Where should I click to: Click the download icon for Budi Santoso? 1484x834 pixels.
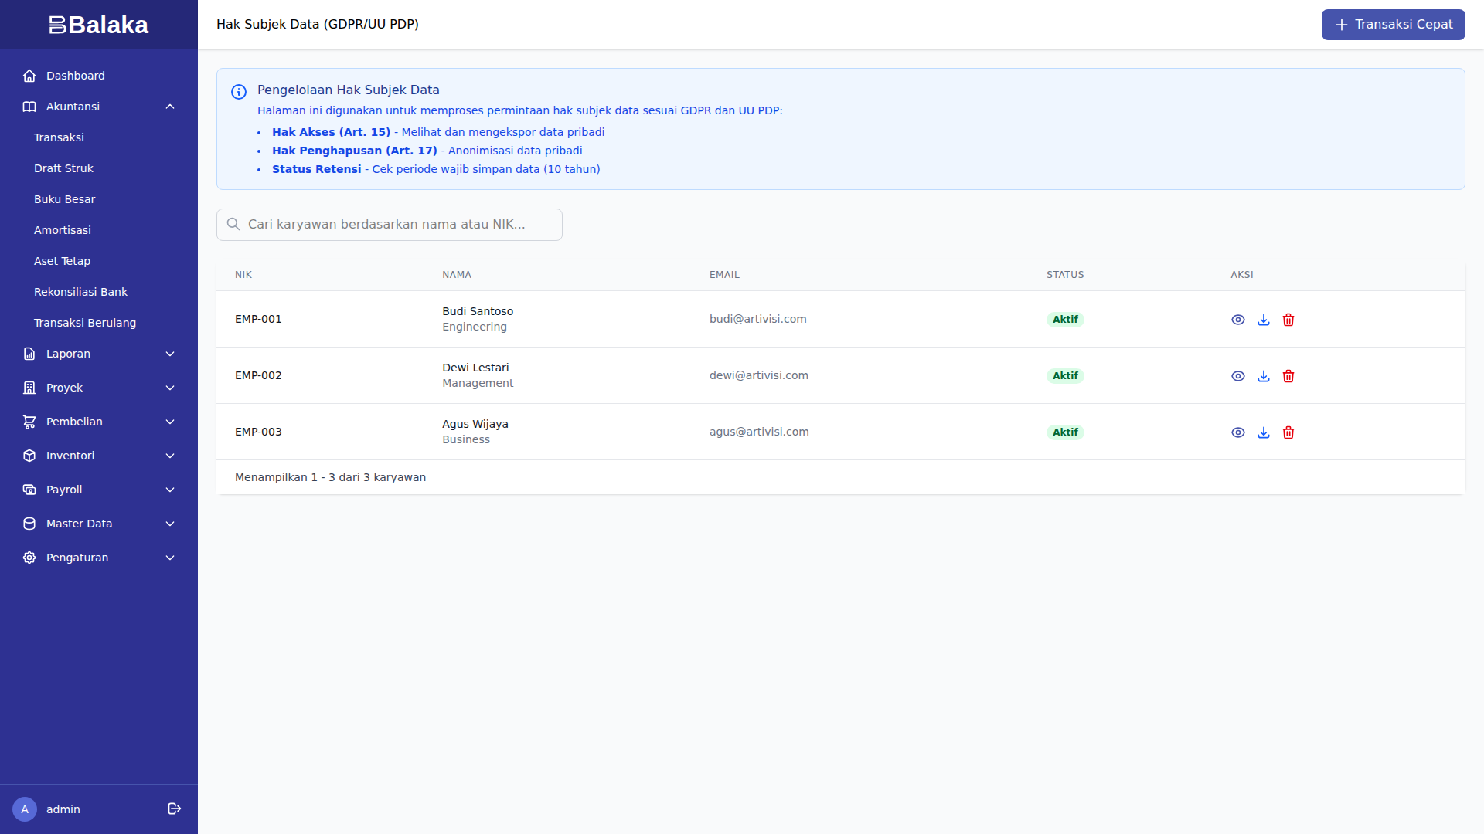click(1263, 320)
